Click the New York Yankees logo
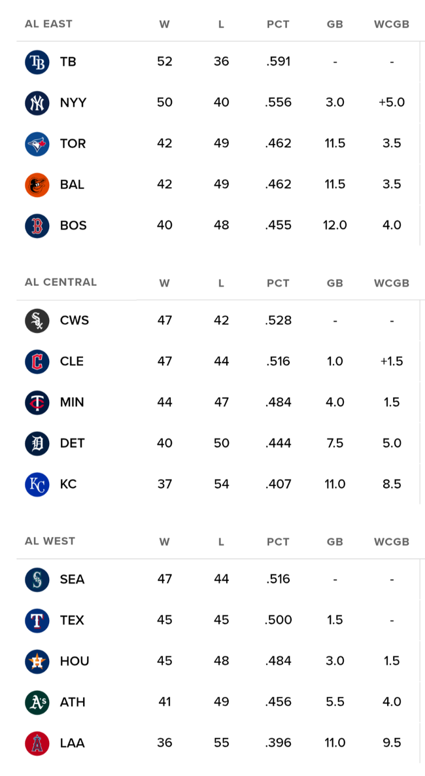Viewport: 425px width, 776px height. [37, 103]
